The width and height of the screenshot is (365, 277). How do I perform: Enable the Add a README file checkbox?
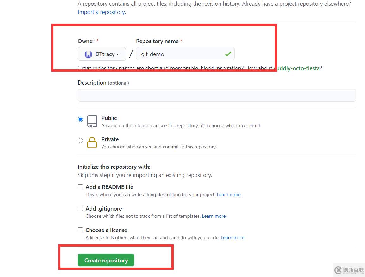pyautogui.click(x=80, y=187)
